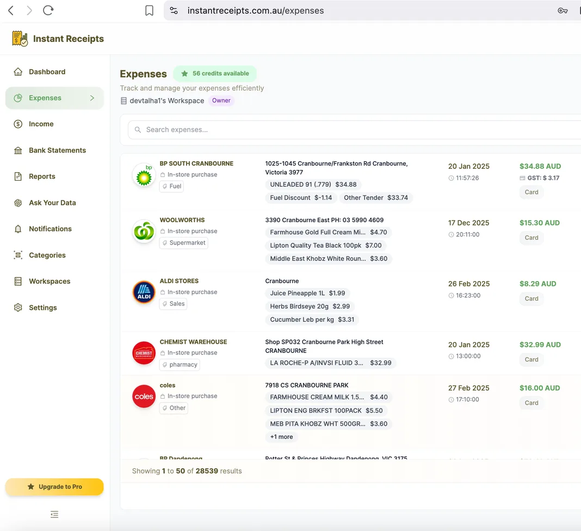Viewport: 581px width, 531px height.
Task: Go back with the browser back arrow
Action: click(x=11, y=10)
